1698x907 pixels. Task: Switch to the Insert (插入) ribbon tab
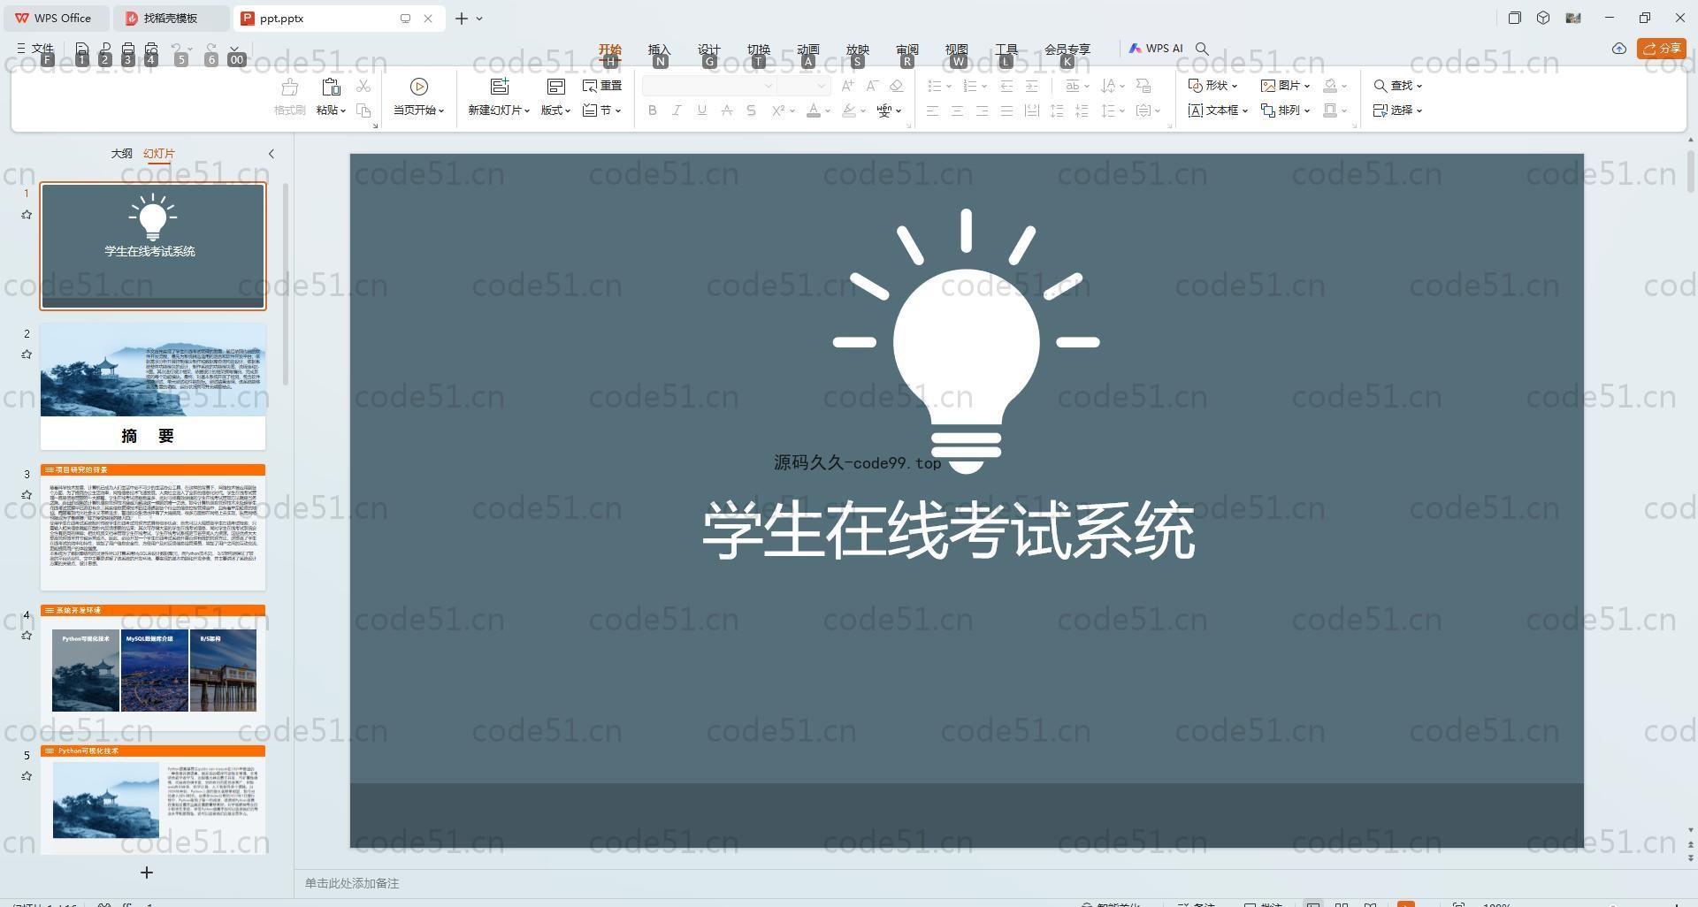[x=659, y=50]
